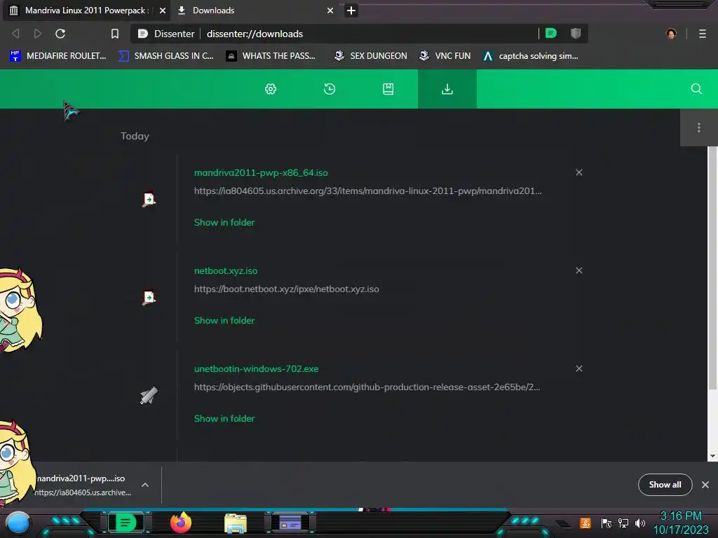Screen dimensions: 718x538
Task: Open the mandriva2011-pwp-x86_64.iso file link
Action: [261, 172]
